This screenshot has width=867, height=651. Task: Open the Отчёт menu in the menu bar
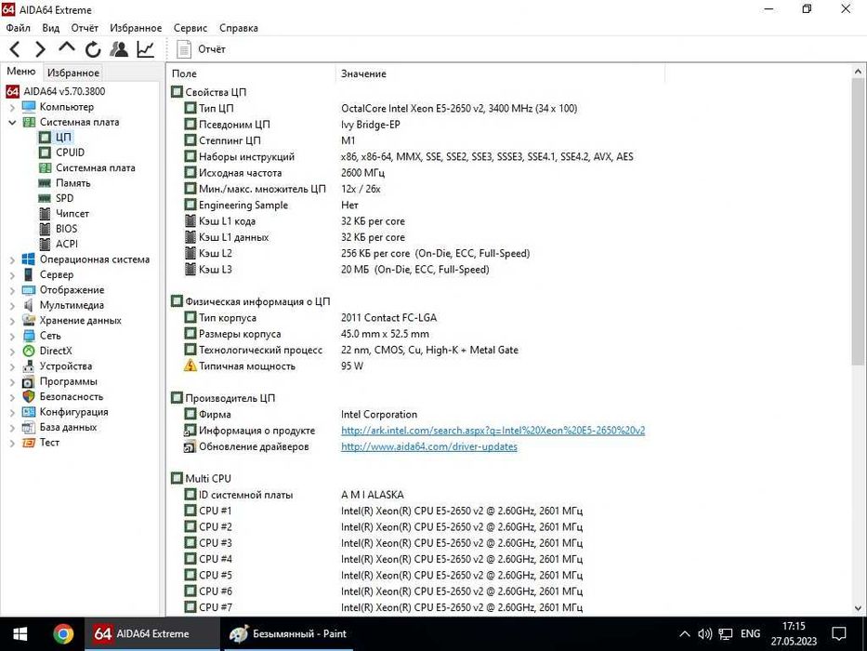(85, 28)
